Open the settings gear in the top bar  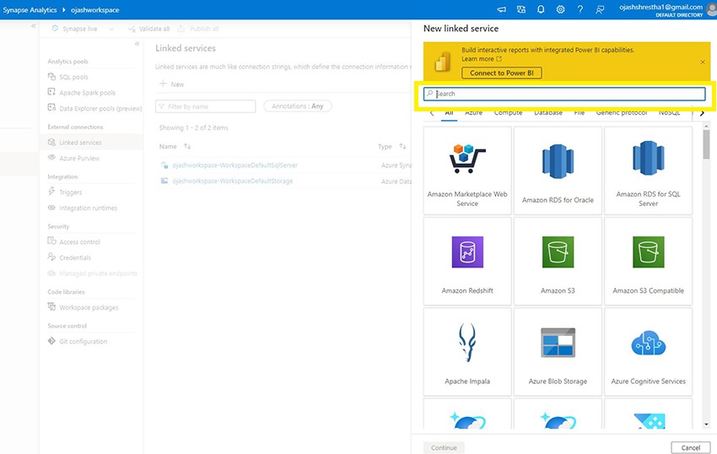point(560,9)
